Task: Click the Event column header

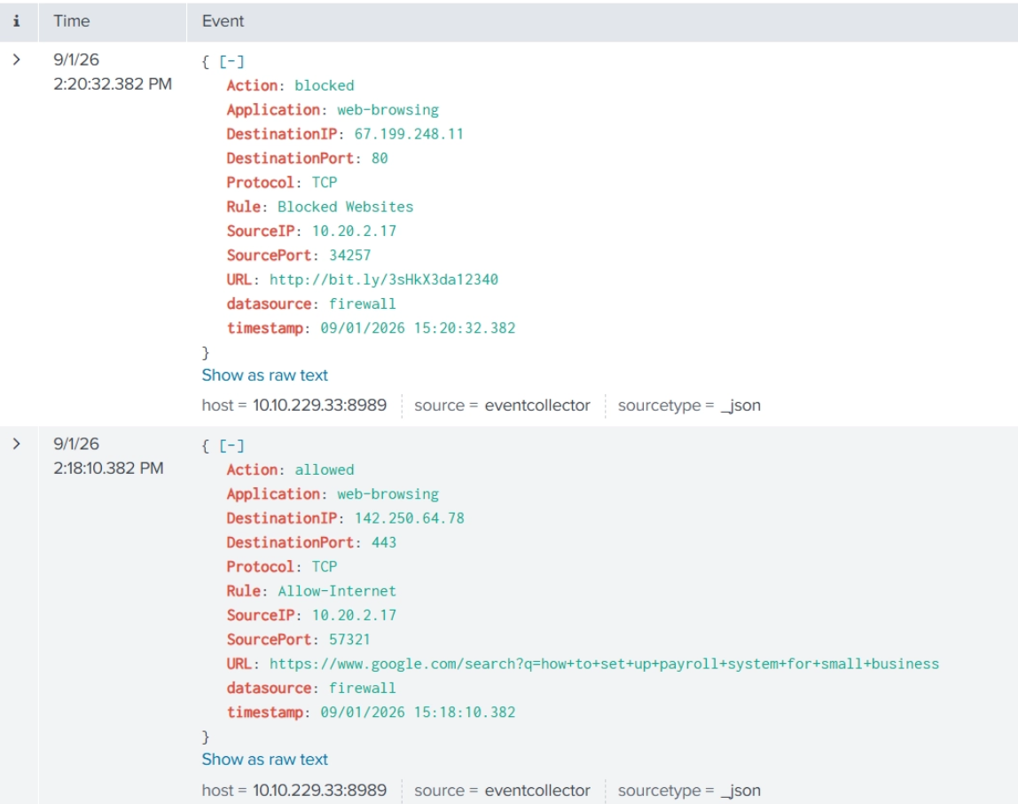Action: tap(223, 20)
